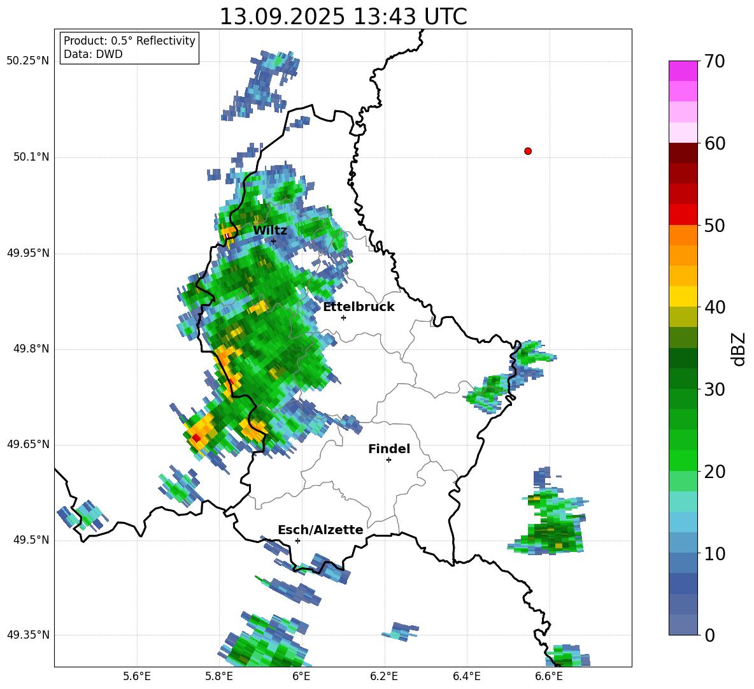The width and height of the screenshot is (754, 689).
Task: Click the 'Data: DWD' label
Action: (93, 54)
